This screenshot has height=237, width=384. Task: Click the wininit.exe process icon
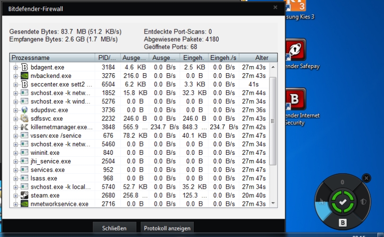click(x=25, y=152)
